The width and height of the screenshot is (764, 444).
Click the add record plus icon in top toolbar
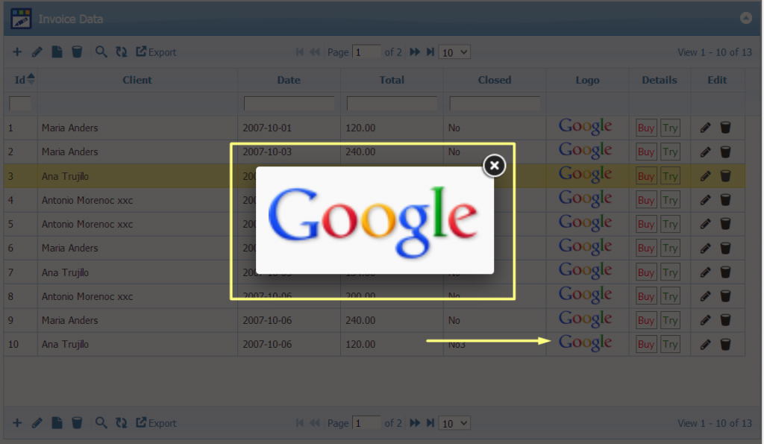[x=17, y=51]
